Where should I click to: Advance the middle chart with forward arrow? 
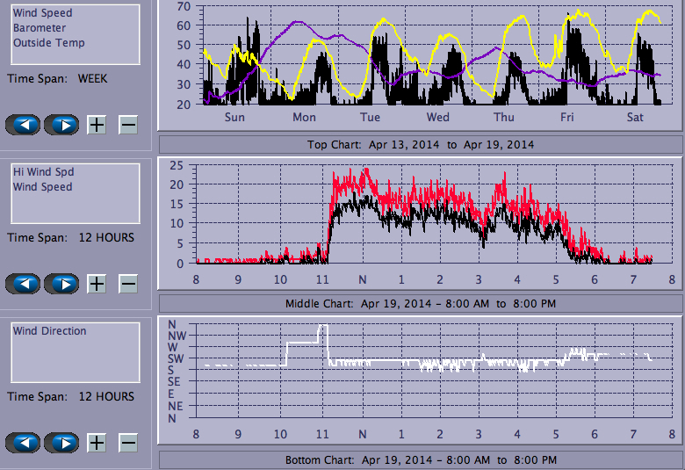tap(61, 284)
